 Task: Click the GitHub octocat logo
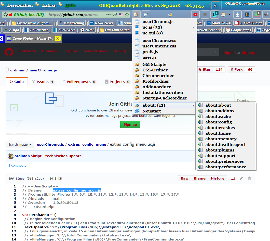coord(9,52)
